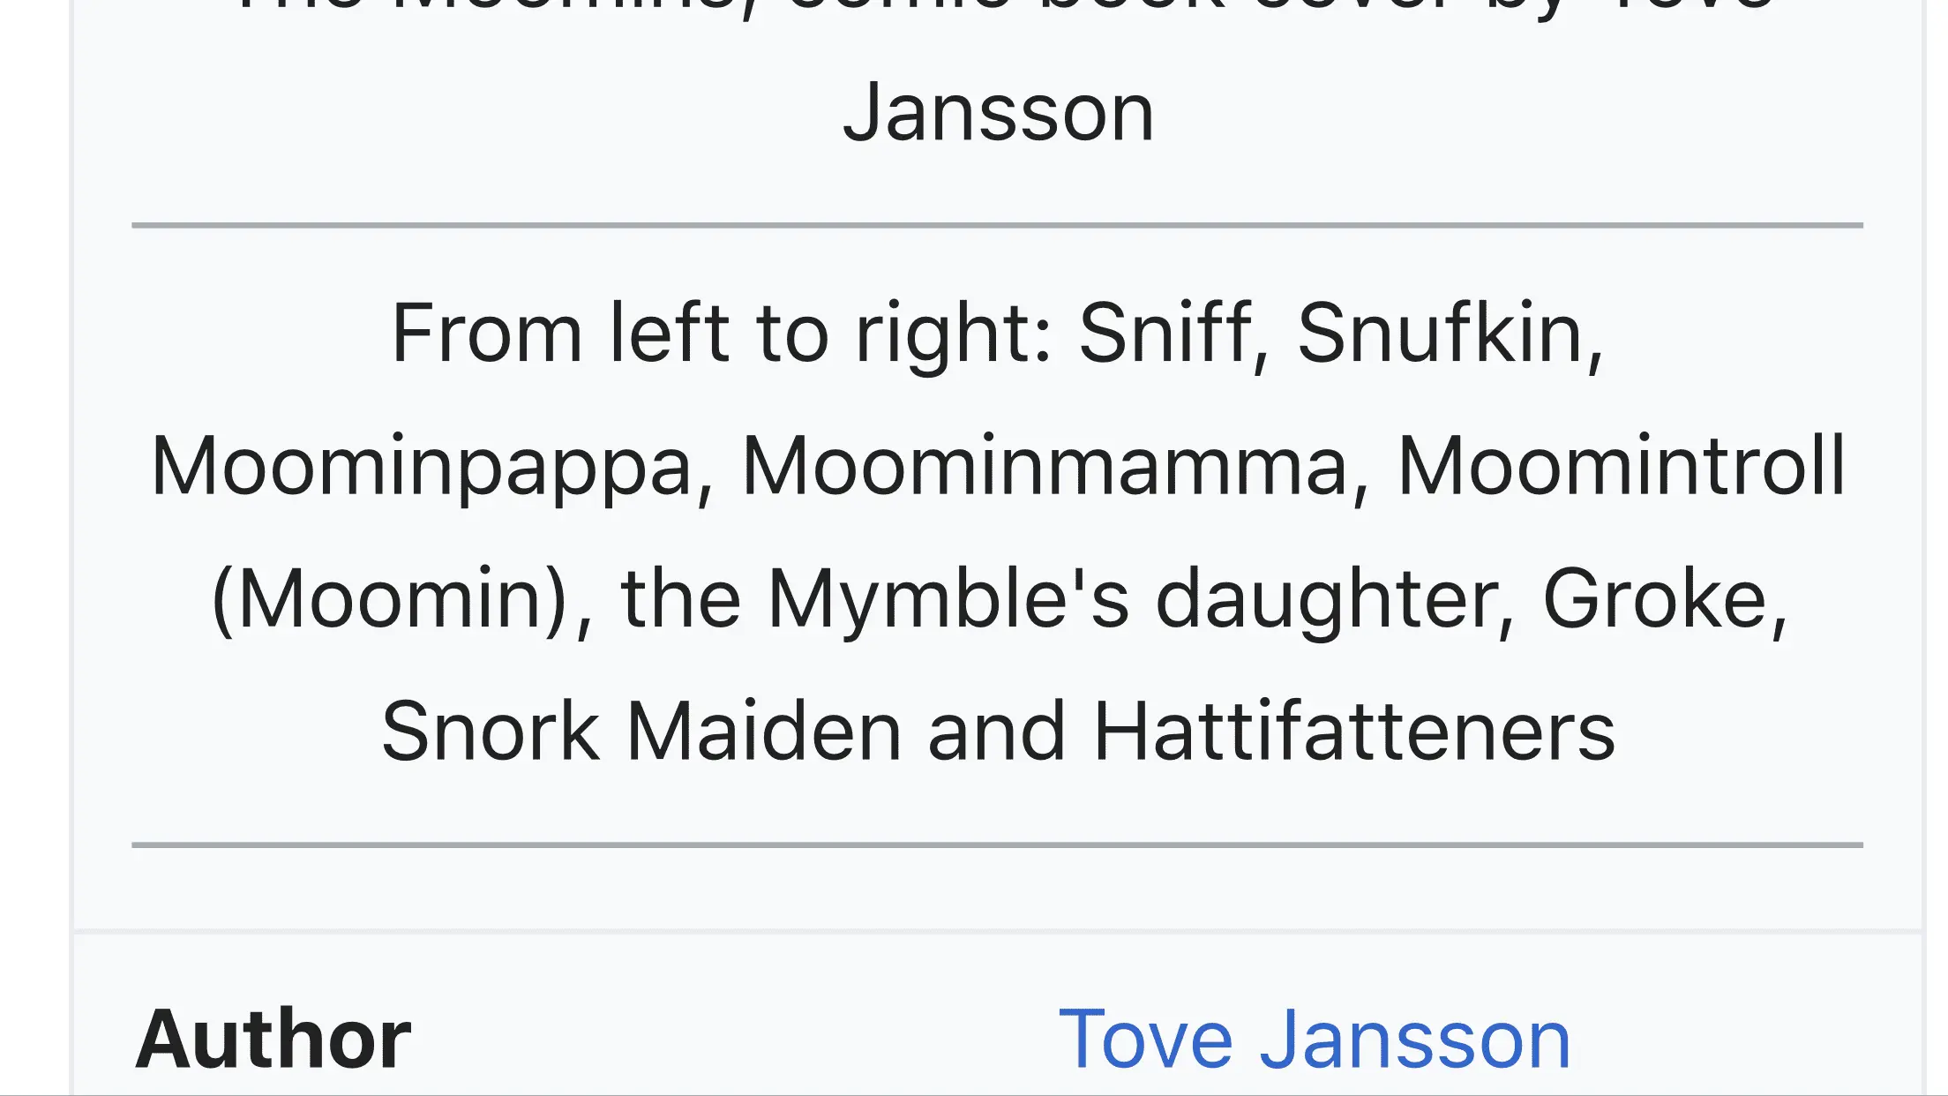The image size is (1948, 1096).
Task: Click the word Mymble's in the caption
Action: tap(948, 599)
